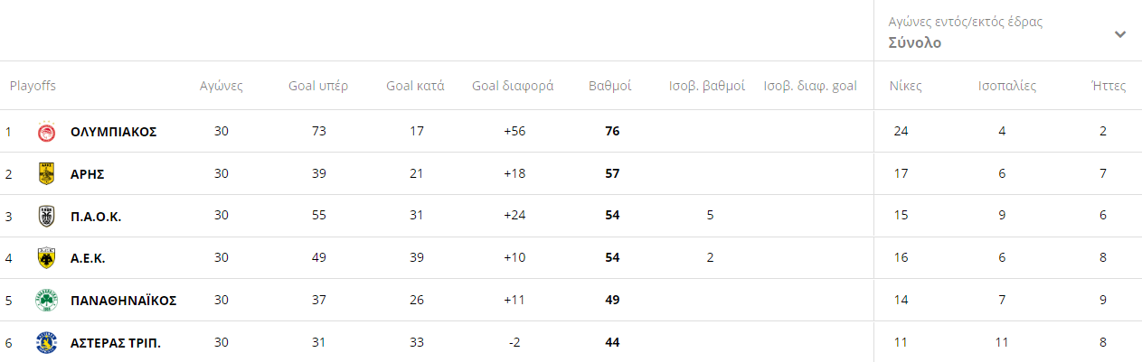The width and height of the screenshot is (1142, 362).
Task: Click the Αγώνες column header
Action: tap(222, 87)
